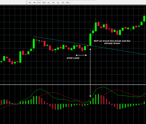146x124 pixels.
Task: Select the M5 timeframe button
Action: [x=34, y=3]
